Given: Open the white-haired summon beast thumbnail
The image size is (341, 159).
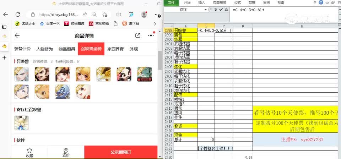Looking at the screenshot, I should click(x=22, y=74).
